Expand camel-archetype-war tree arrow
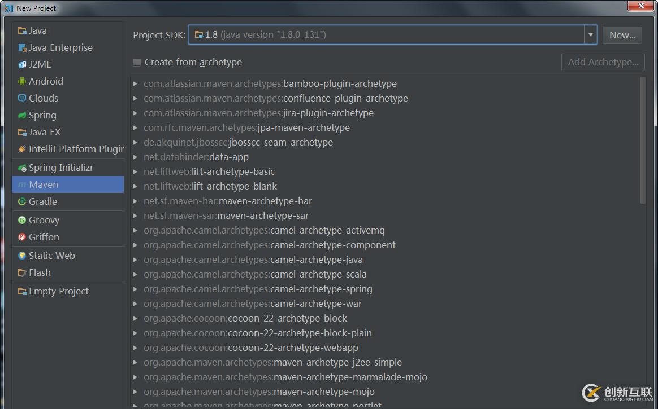This screenshot has height=409, width=658. (x=135, y=304)
